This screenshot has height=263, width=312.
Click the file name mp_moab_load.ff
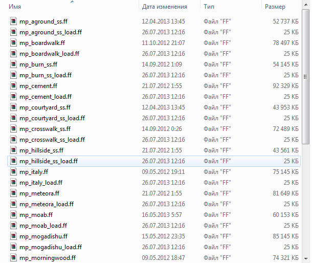pos(43,226)
